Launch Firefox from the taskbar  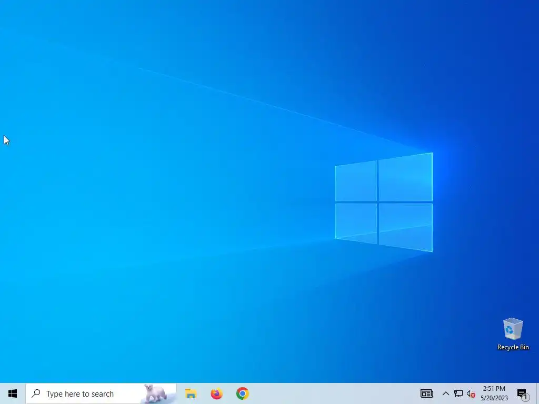(x=216, y=393)
